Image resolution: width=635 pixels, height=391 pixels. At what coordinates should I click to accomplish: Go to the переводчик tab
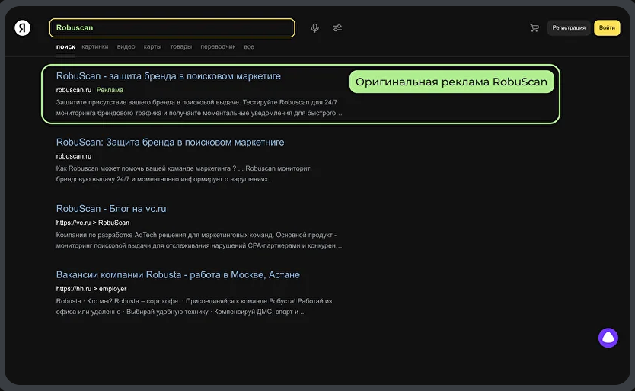click(218, 47)
